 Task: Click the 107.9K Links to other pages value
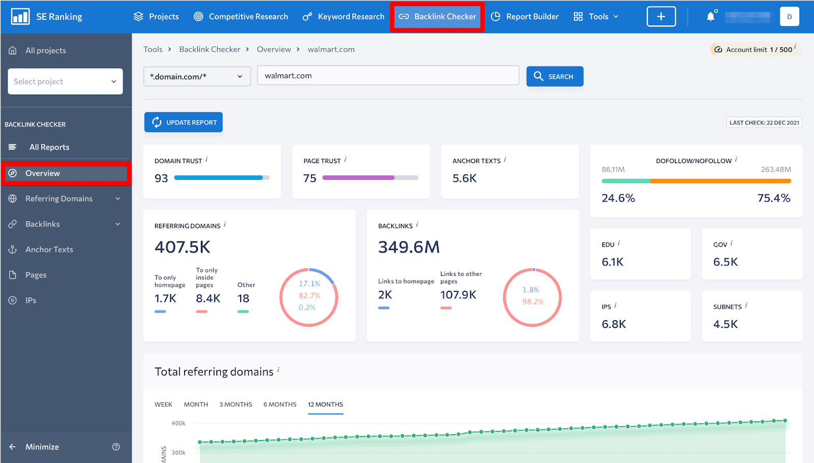(x=458, y=295)
